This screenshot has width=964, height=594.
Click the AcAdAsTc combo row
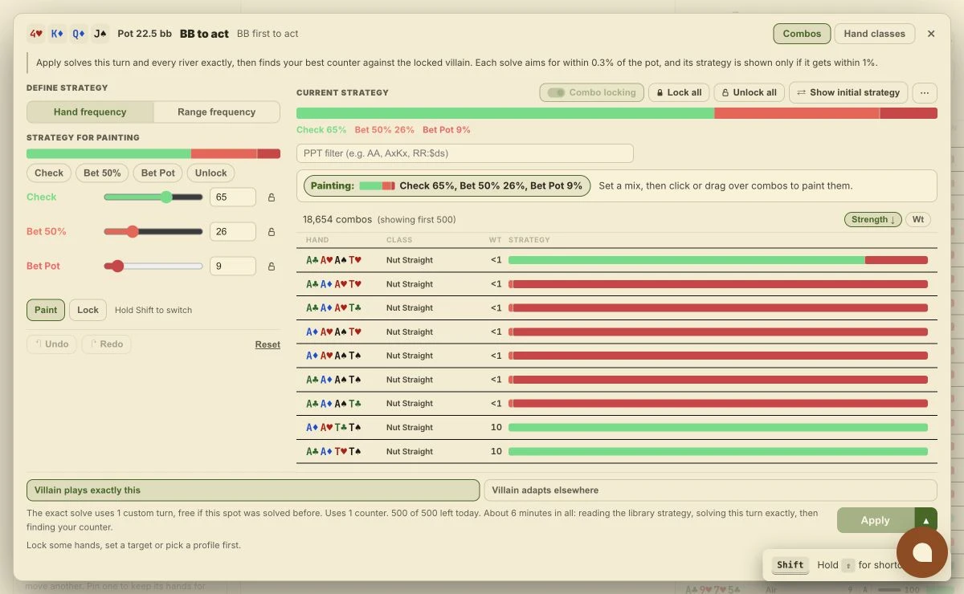617,404
